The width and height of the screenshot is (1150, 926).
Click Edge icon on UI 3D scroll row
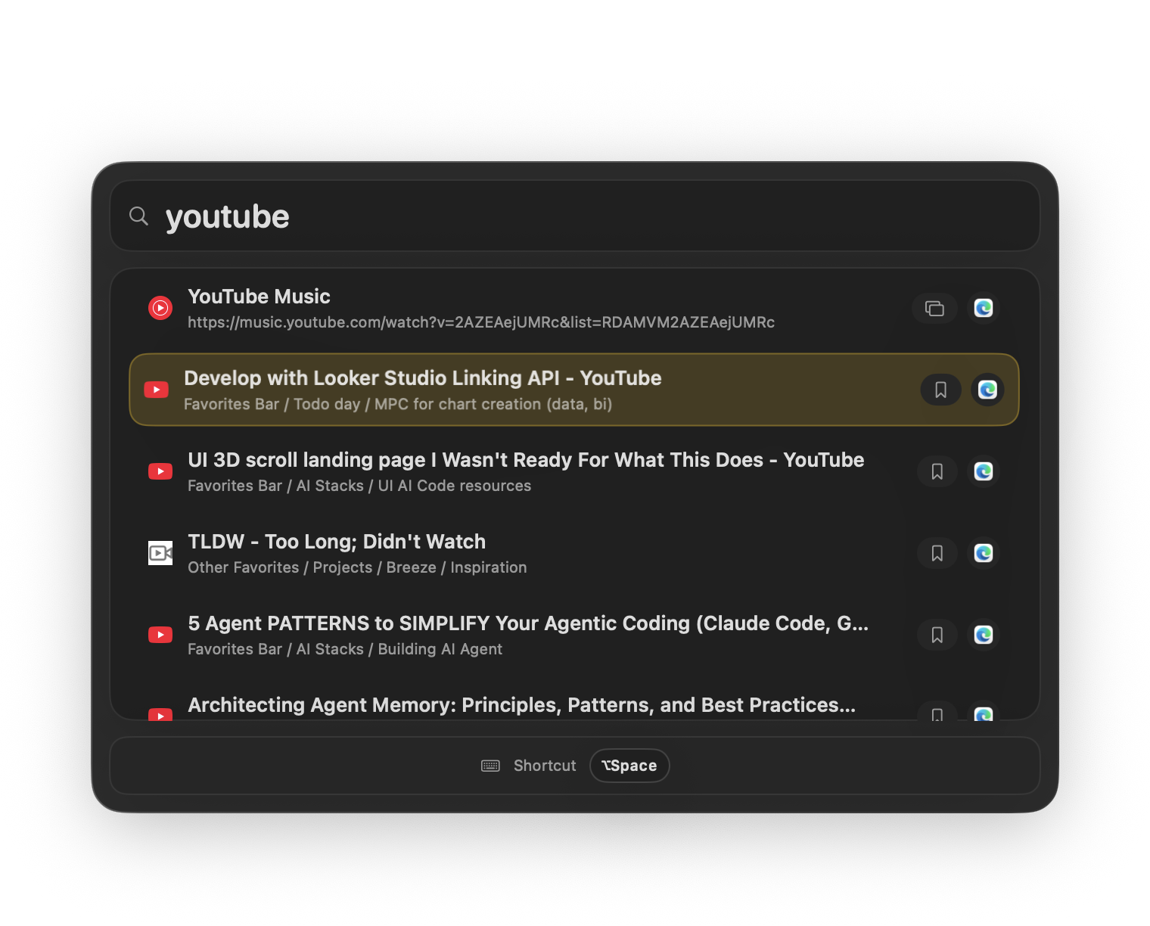point(984,471)
